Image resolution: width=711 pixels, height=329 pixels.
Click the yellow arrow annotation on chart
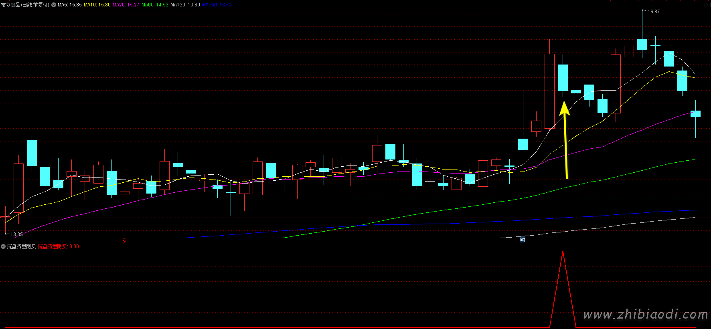coord(565,140)
